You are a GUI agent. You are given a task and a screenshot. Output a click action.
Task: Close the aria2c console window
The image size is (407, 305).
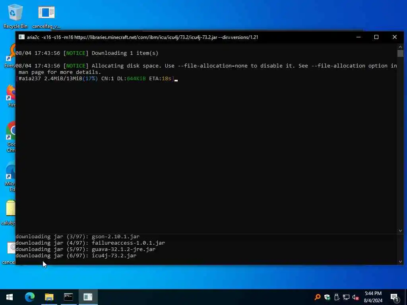click(395, 37)
